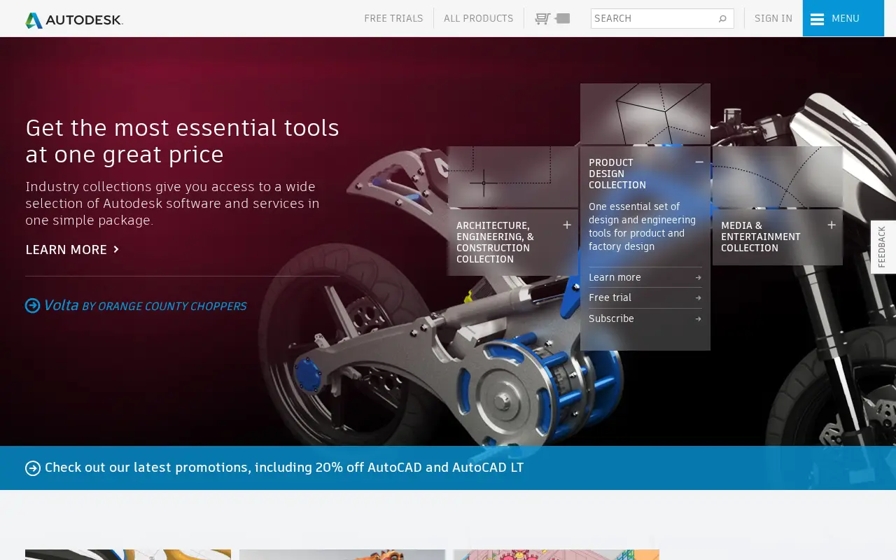The height and width of the screenshot is (560, 896).
Task: Open the Free Trials menu item
Action: pos(393,18)
